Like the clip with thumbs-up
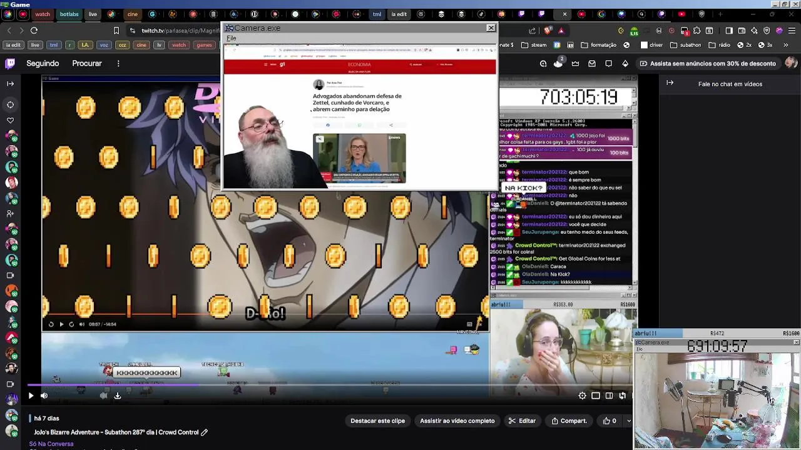 pyautogui.click(x=610, y=421)
